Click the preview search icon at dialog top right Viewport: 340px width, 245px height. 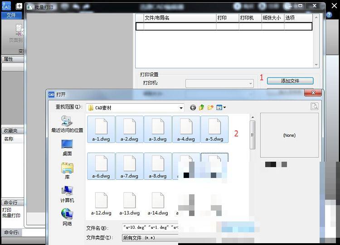[315, 106]
